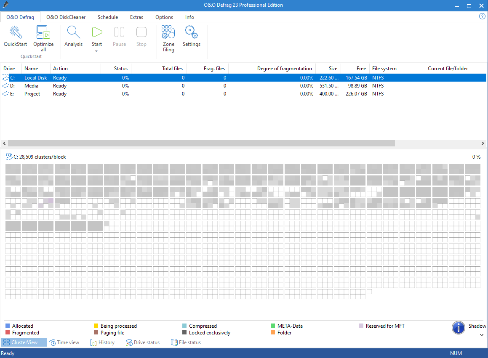Click the Frag. files column header
This screenshot has height=358, width=488.
point(208,69)
